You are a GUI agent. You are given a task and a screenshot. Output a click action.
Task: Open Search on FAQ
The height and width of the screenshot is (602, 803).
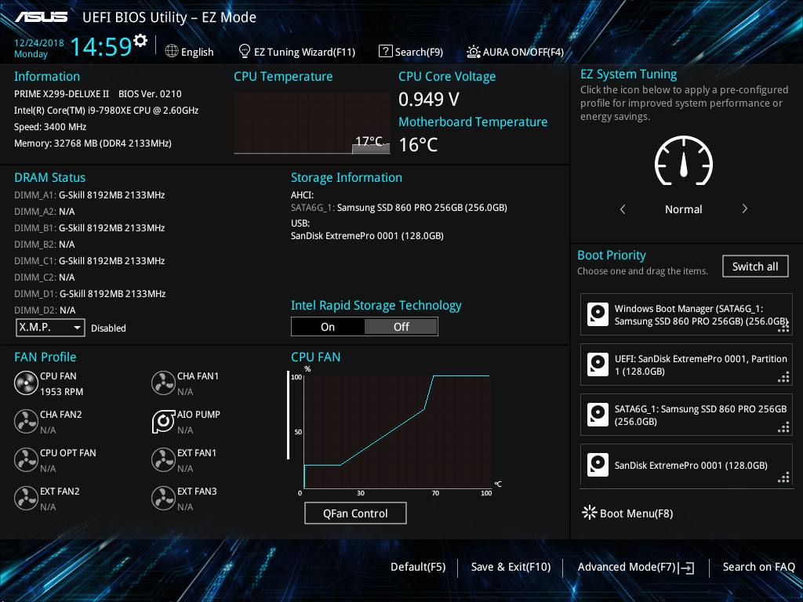(x=758, y=567)
